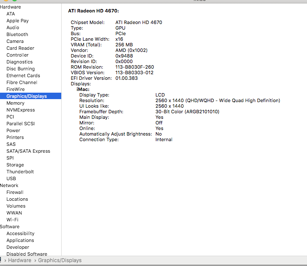The height and width of the screenshot is (266, 307).
Task: Select Audio in sidebar
Action: (13, 27)
